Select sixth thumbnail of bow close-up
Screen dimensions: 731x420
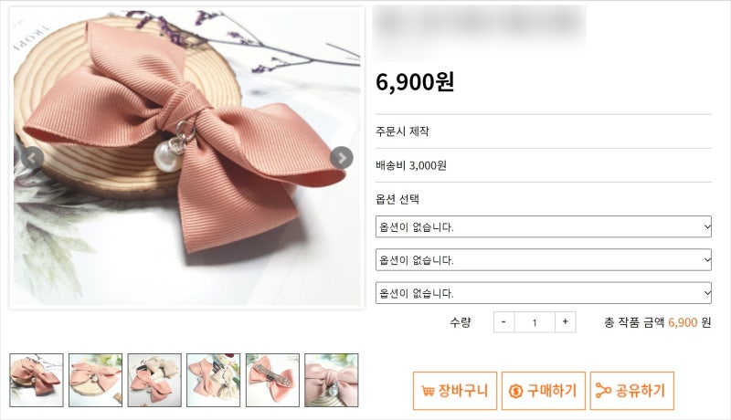(x=332, y=380)
